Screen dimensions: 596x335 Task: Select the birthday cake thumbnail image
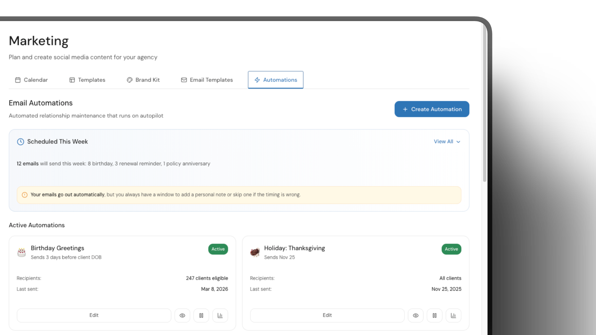point(21,252)
